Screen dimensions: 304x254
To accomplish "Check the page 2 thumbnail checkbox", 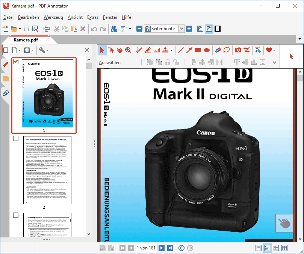I will (16, 138).
